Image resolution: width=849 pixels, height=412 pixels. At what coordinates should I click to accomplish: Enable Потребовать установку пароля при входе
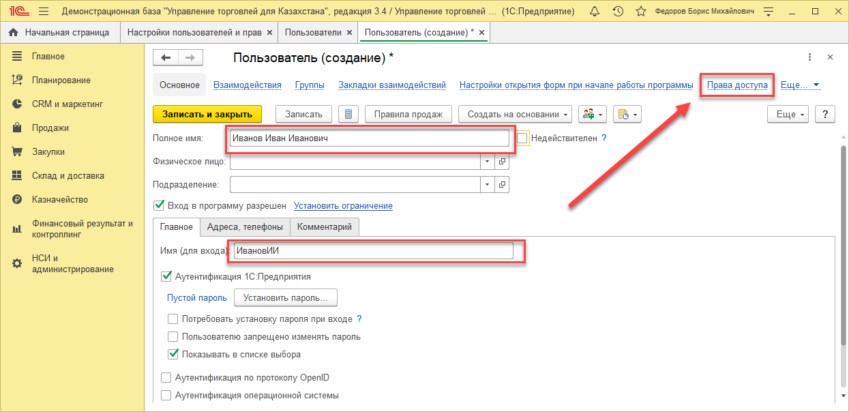(173, 319)
